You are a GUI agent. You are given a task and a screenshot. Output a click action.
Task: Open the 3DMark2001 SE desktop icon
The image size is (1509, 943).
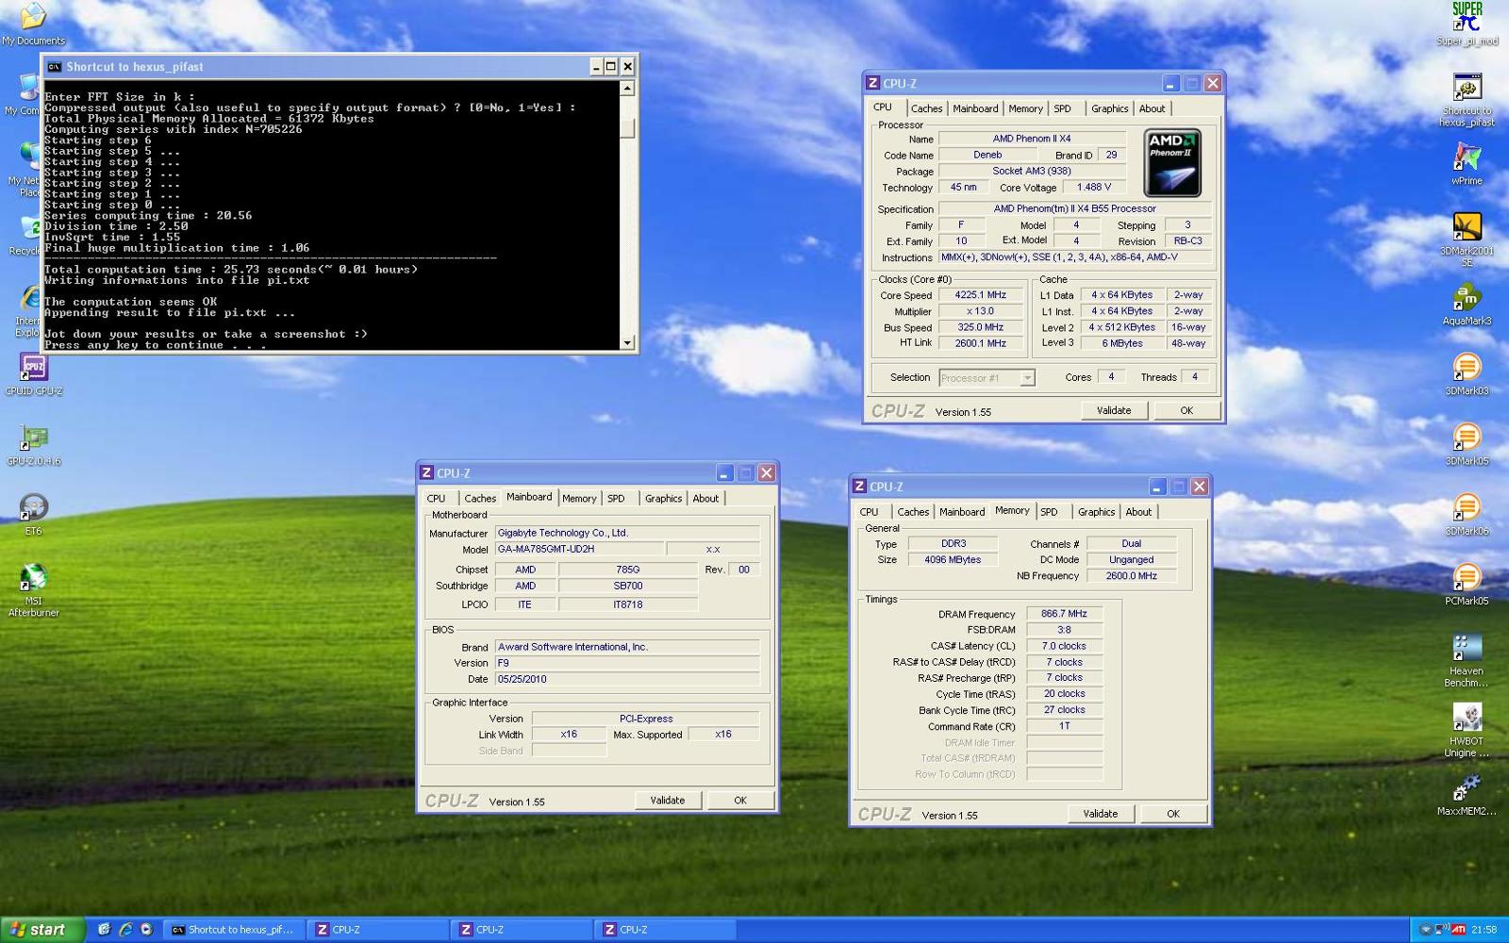[1467, 240]
